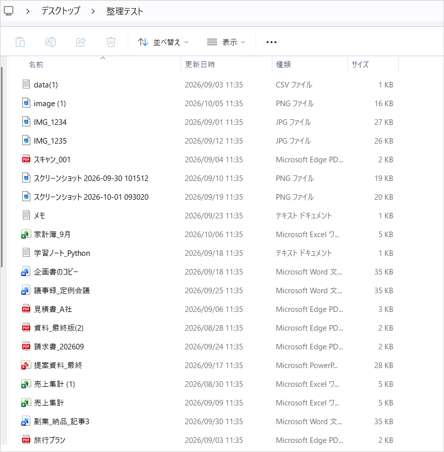Click the data(1) CSV file icon
This screenshot has width=444, height=452.
(26, 84)
